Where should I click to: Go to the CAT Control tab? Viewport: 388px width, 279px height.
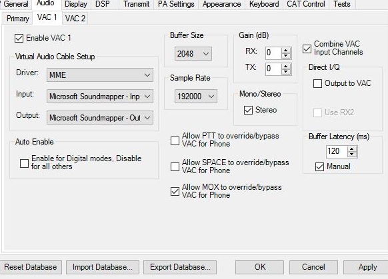(306, 4)
